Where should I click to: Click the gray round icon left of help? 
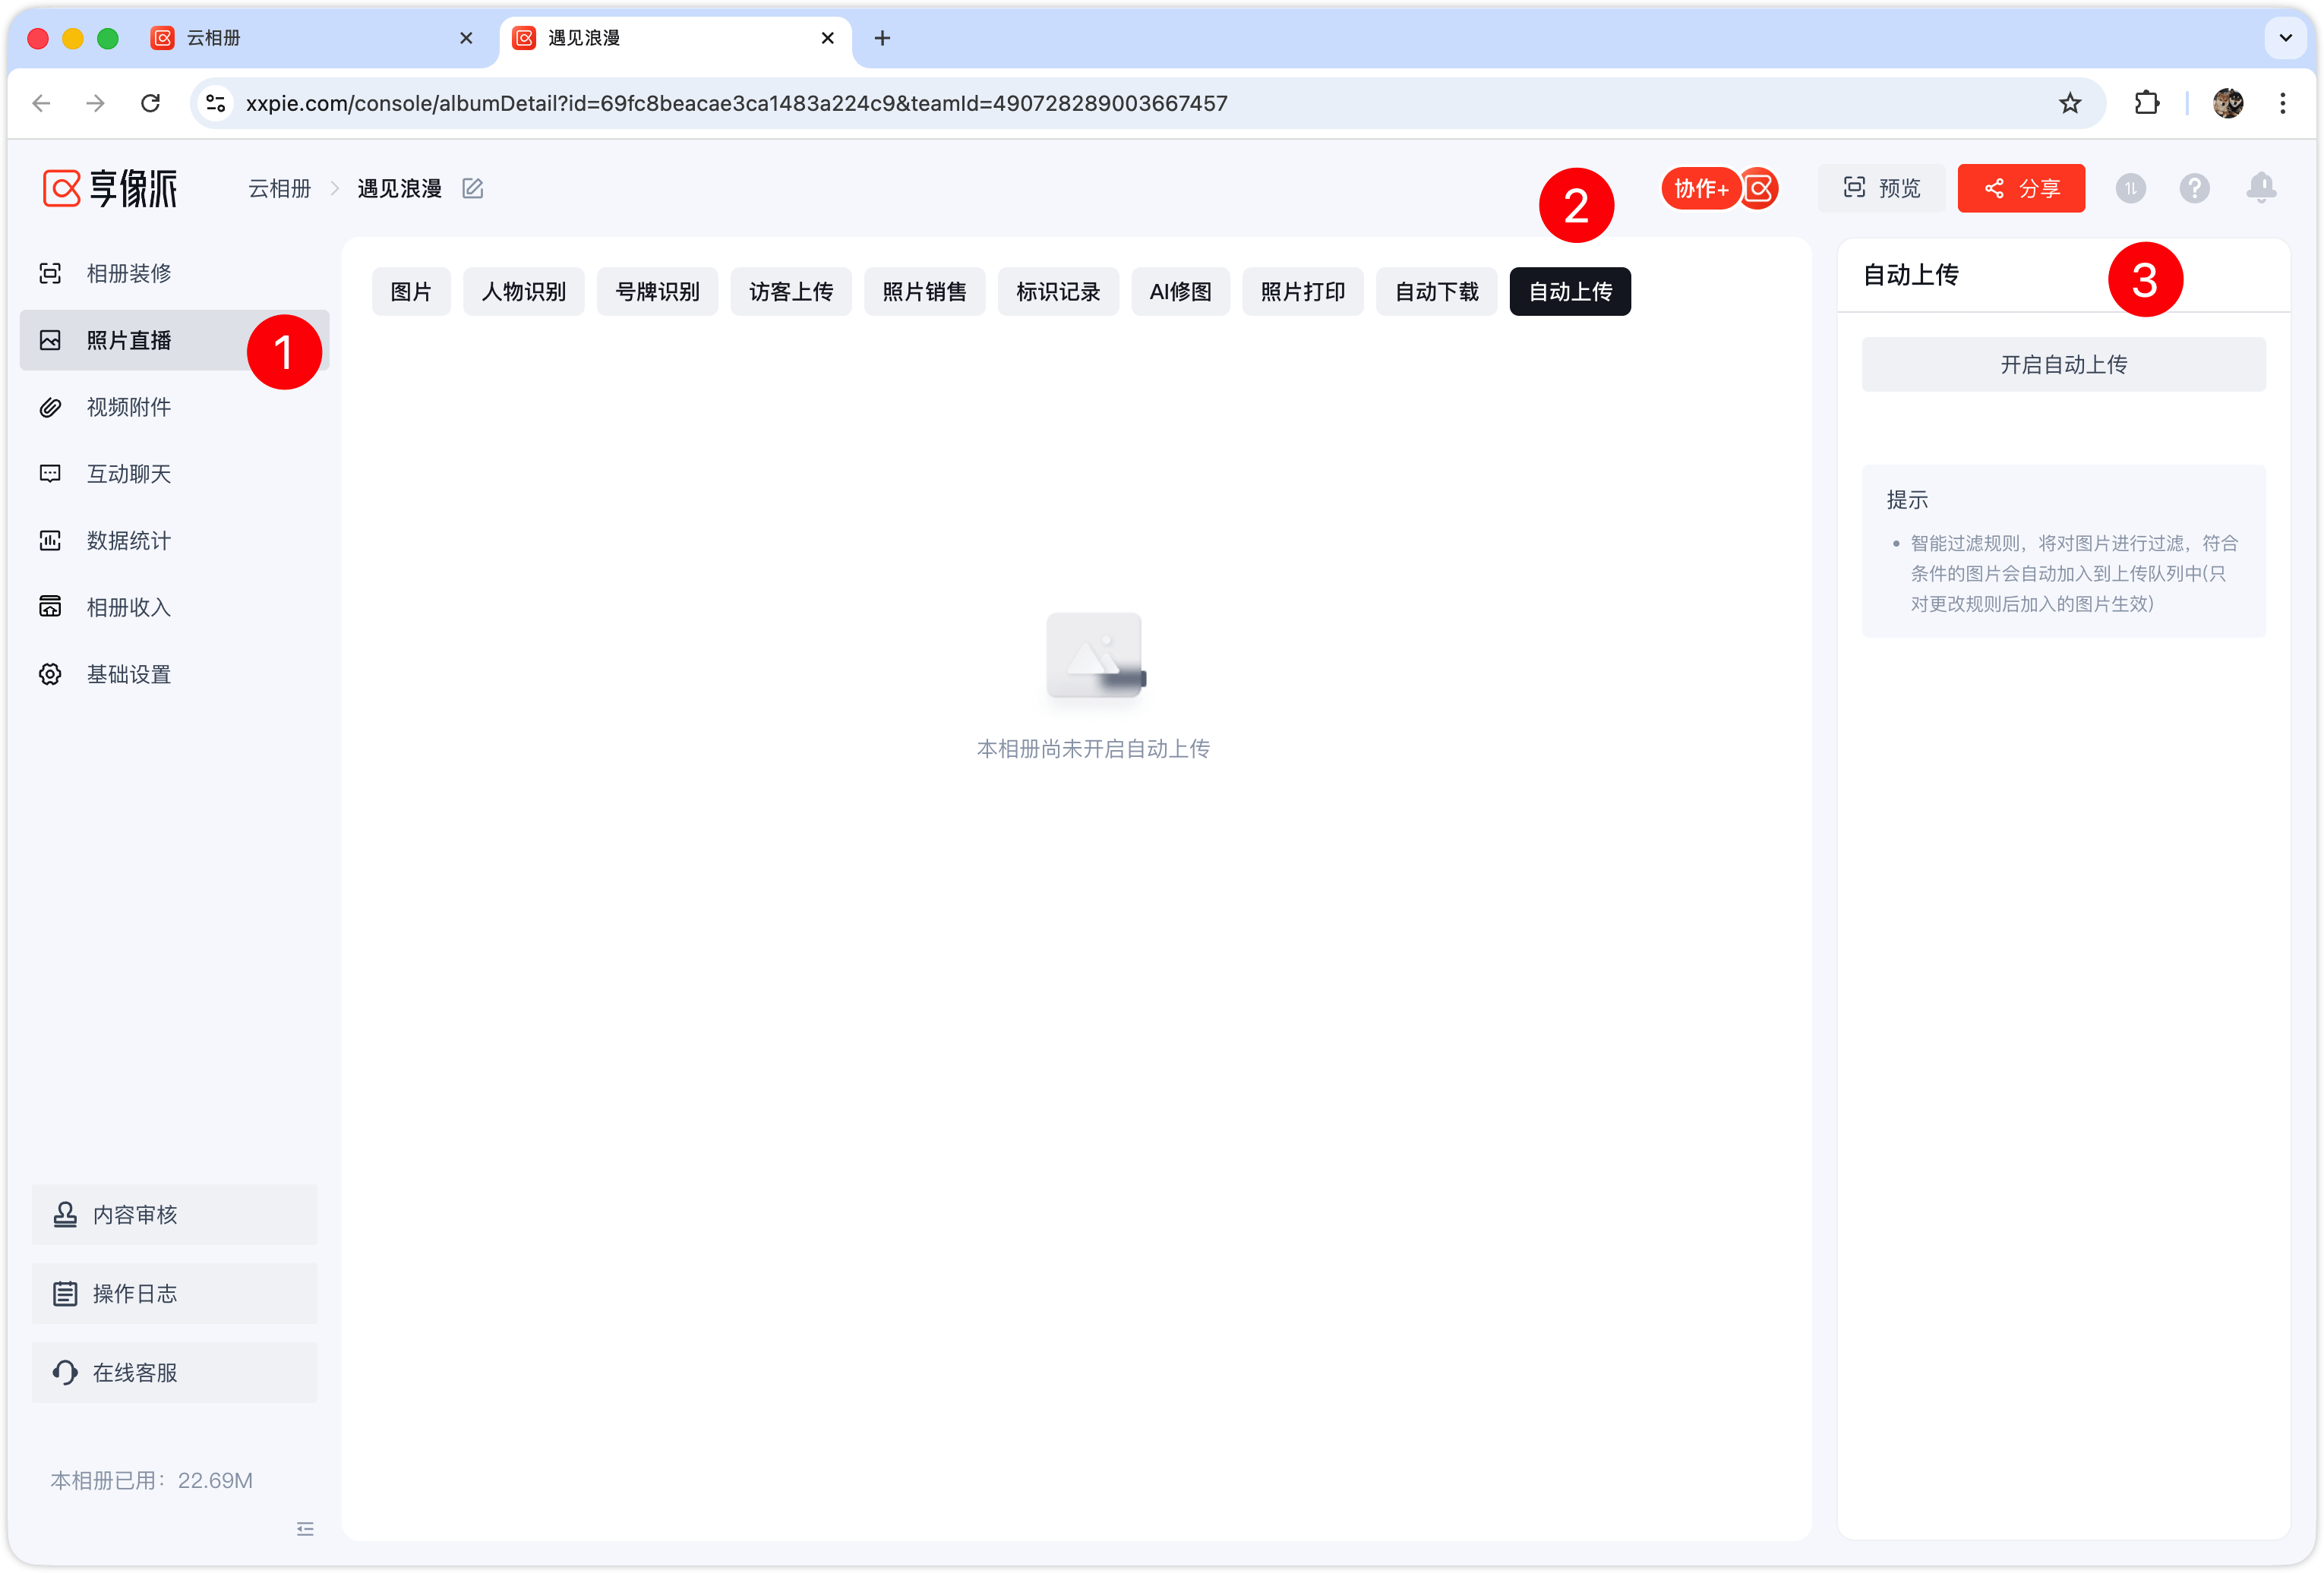(2130, 188)
